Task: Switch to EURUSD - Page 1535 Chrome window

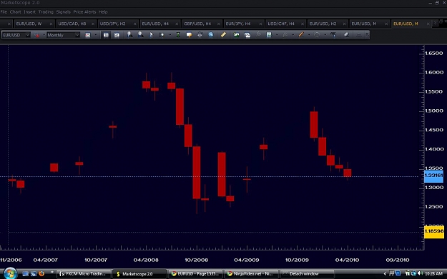Action: (195, 274)
